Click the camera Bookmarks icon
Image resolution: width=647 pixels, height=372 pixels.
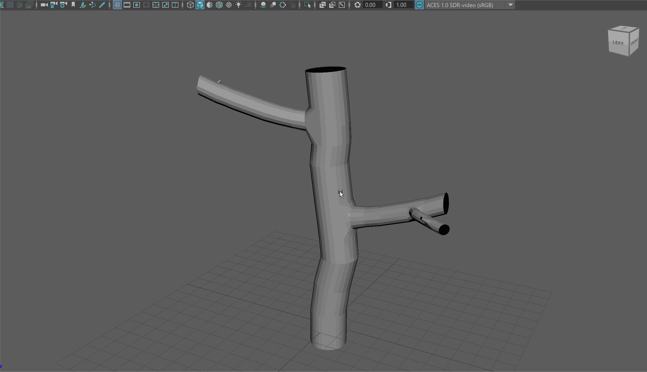pos(73,5)
